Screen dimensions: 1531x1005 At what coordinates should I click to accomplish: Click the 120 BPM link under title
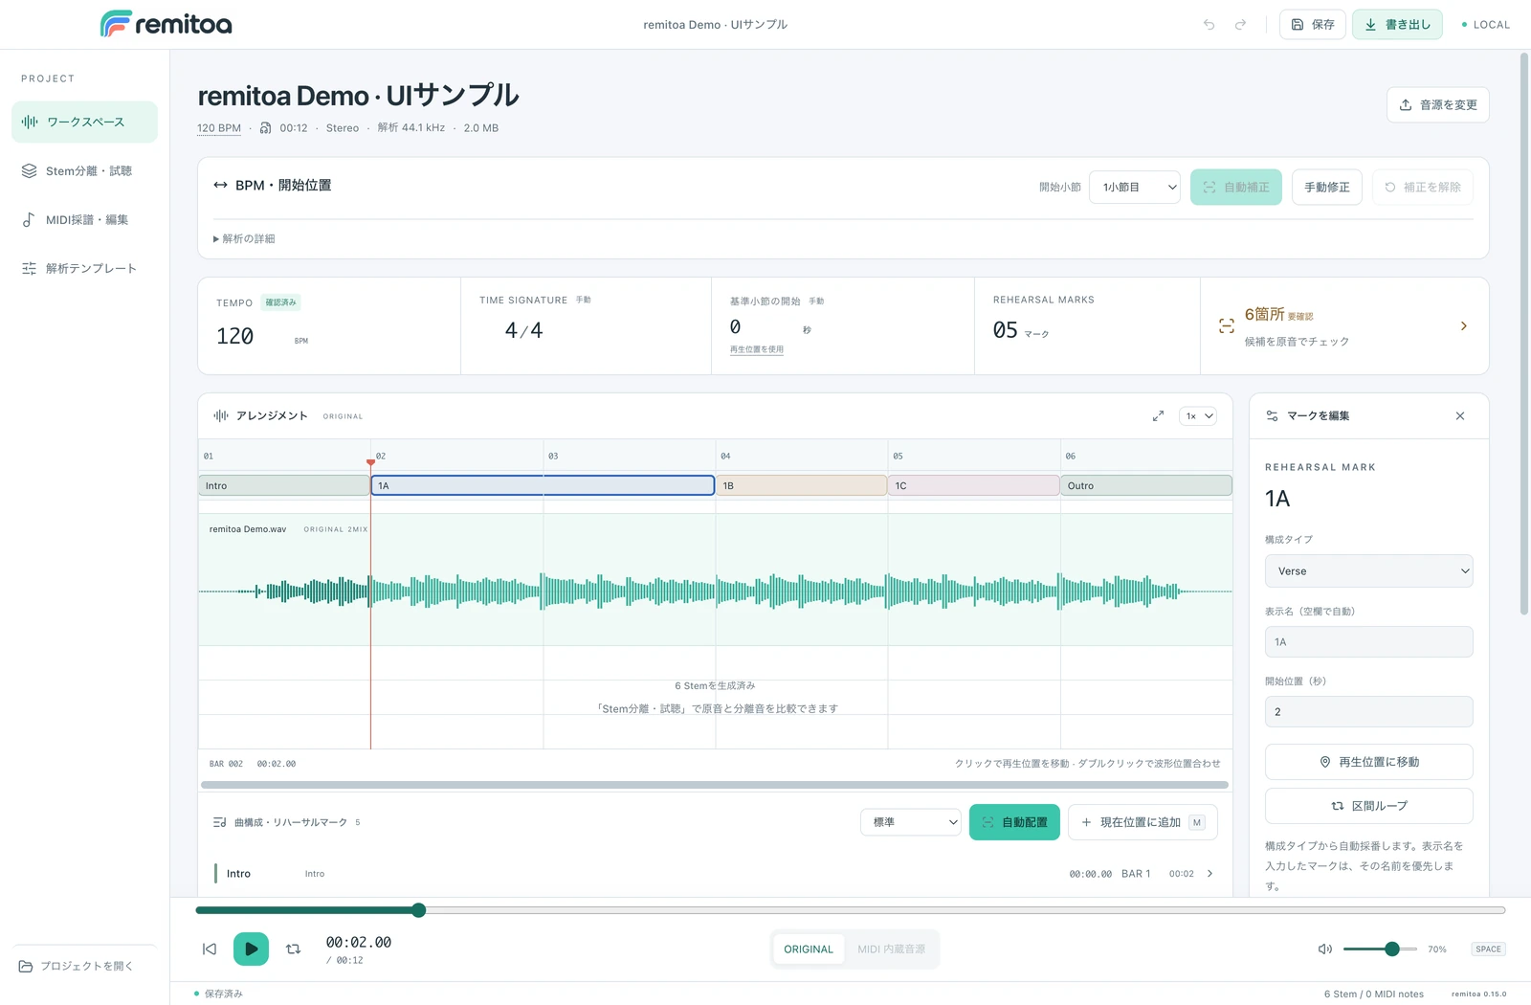[219, 128]
